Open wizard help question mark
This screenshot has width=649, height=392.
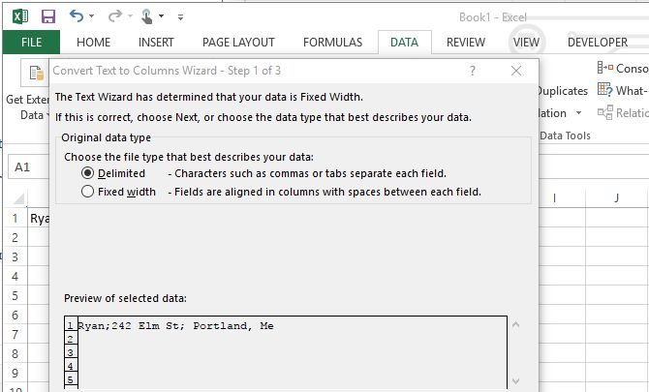(473, 71)
